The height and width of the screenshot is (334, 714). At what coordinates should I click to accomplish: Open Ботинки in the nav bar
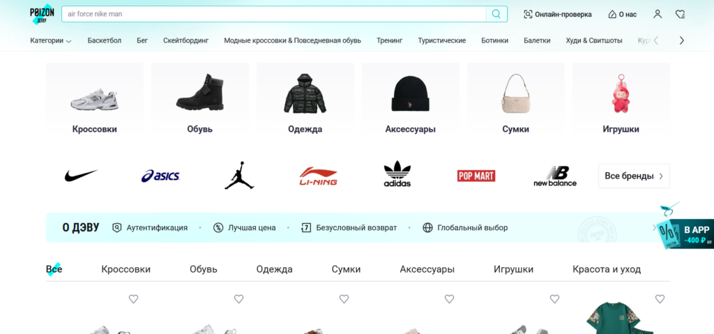pos(494,40)
